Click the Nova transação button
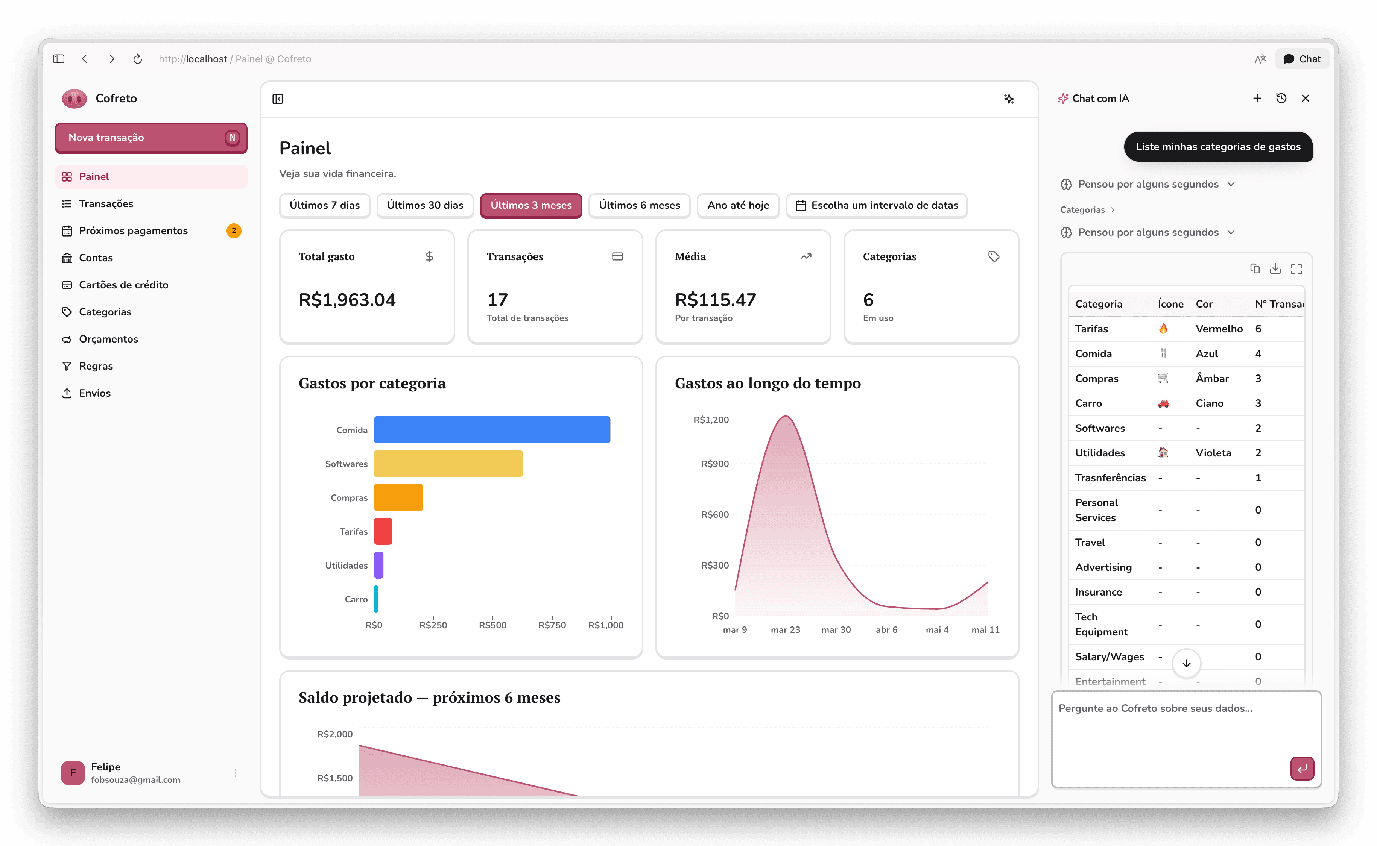The image size is (1377, 846). coord(151,138)
